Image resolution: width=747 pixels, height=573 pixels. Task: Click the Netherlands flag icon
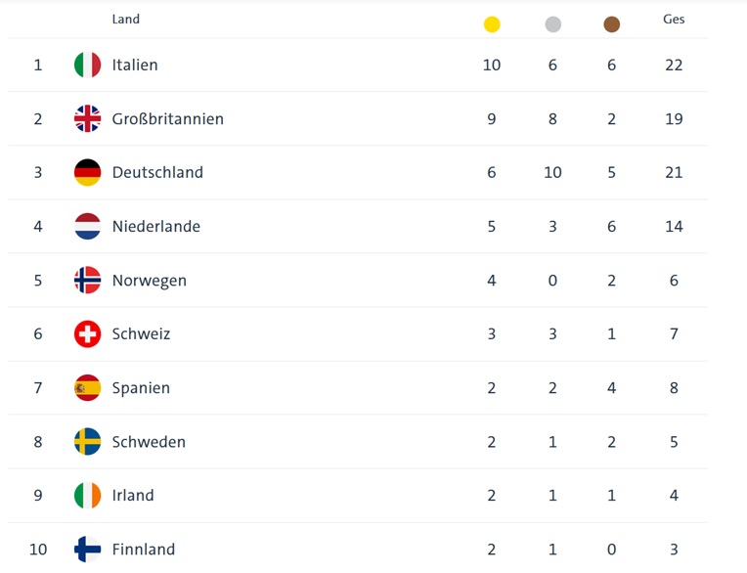click(88, 226)
